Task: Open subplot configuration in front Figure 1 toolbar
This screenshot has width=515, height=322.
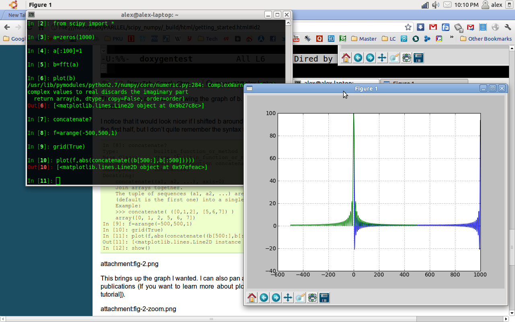Action: pos(312,297)
